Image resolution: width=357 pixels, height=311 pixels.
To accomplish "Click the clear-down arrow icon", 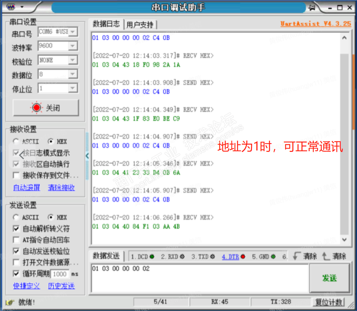I will click(296, 256).
